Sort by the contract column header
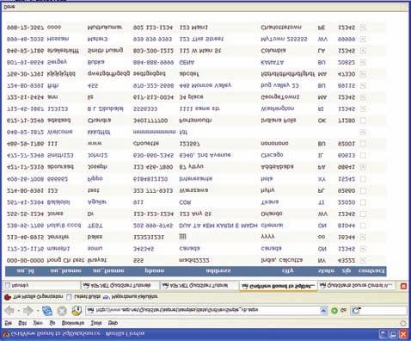Viewport: 411px width, 341px height. coord(371,270)
